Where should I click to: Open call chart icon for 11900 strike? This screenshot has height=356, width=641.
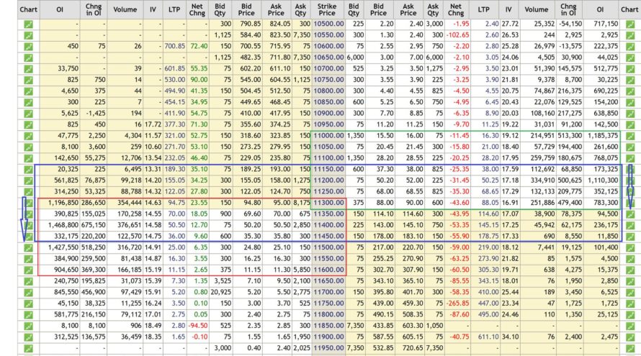(x=28, y=337)
